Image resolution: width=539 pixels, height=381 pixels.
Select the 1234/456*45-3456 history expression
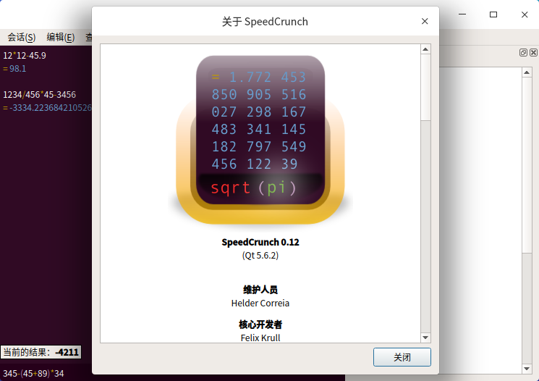(39, 95)
